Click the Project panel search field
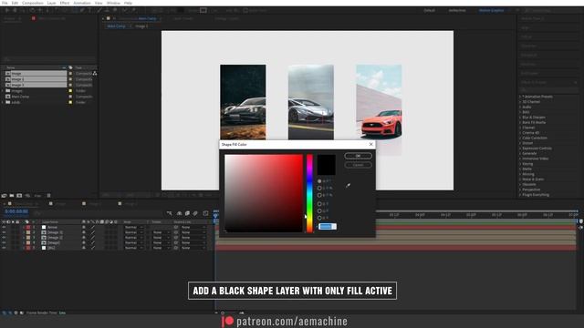 pos(48,59)
